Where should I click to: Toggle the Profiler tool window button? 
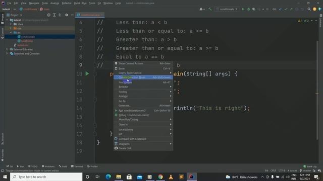(x=92, y=166)
